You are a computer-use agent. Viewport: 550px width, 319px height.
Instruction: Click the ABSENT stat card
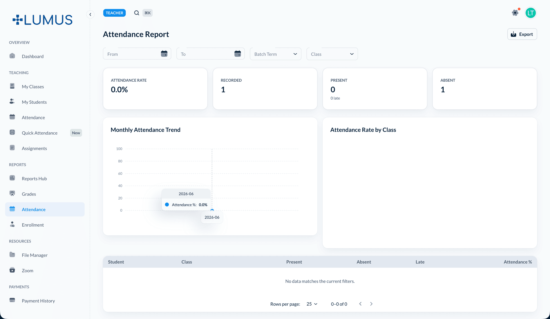pos(485,89)
